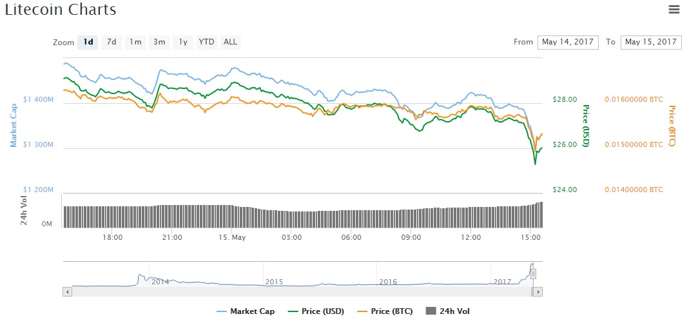
Task: Click the $1 400M axis label
Action: coord(38,100)
